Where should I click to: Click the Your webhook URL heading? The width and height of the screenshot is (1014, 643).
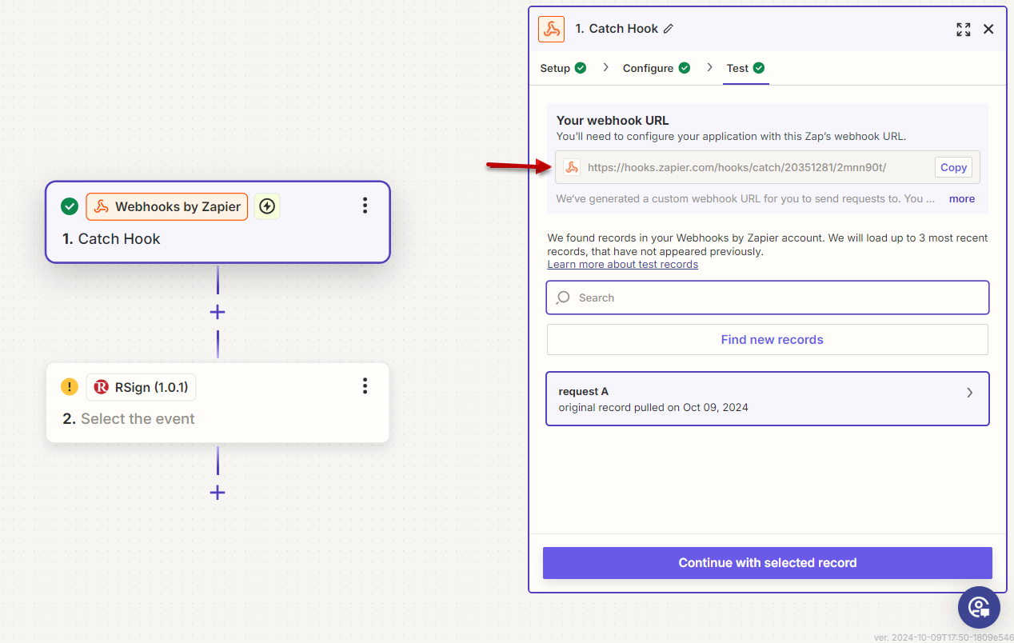[613, 121]
